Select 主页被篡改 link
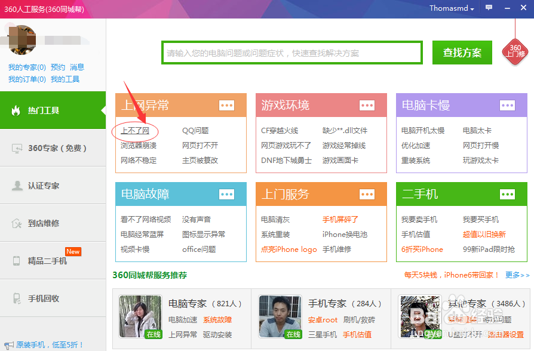Image resolution: width=534 pixels, height=351 pixels. coord(200,161)
